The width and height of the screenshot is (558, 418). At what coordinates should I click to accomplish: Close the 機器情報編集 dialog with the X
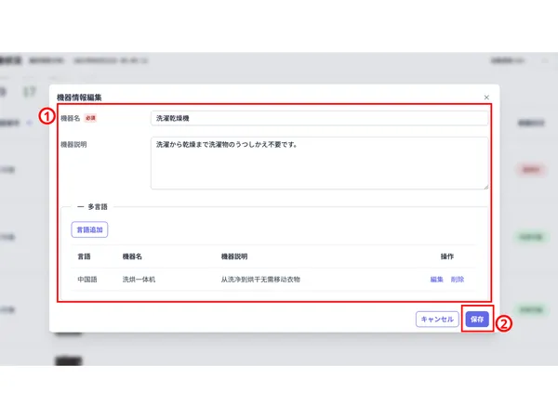(485, 97)
